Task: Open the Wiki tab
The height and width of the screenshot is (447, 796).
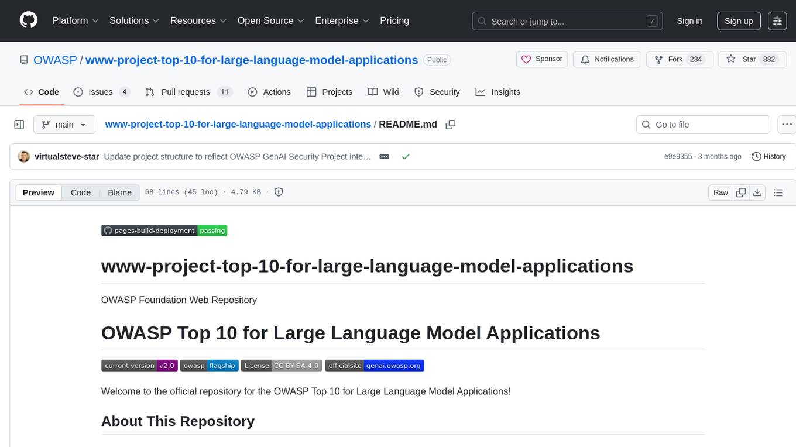Action: point(383,92)
